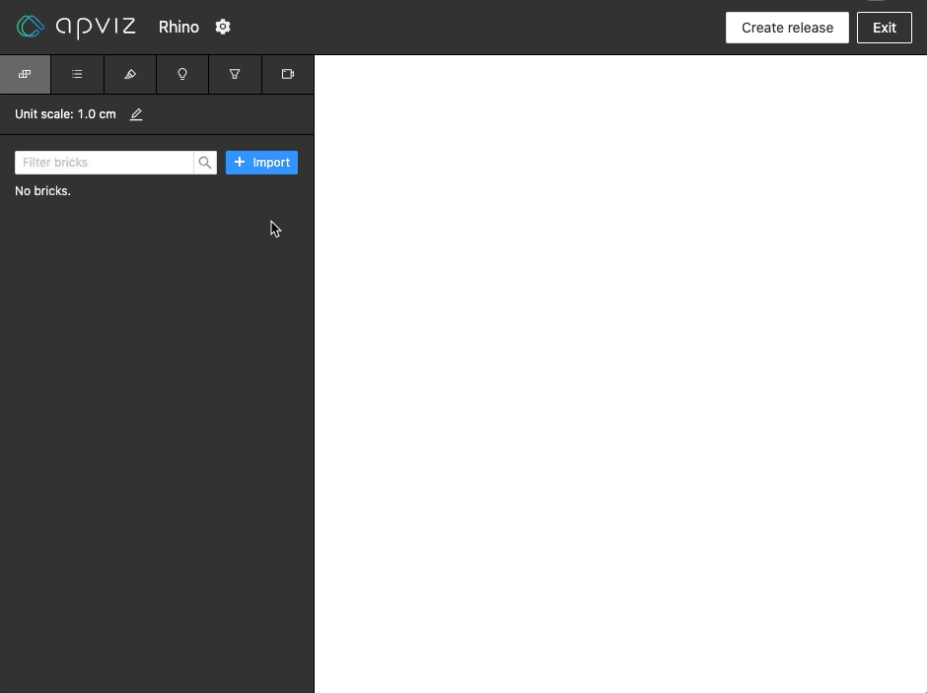Open the funnel filter tab
This screenshot has width=927, height=693.
coord(235,74)
